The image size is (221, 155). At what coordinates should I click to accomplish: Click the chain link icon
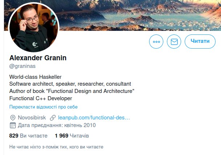(x=53, y=118)
